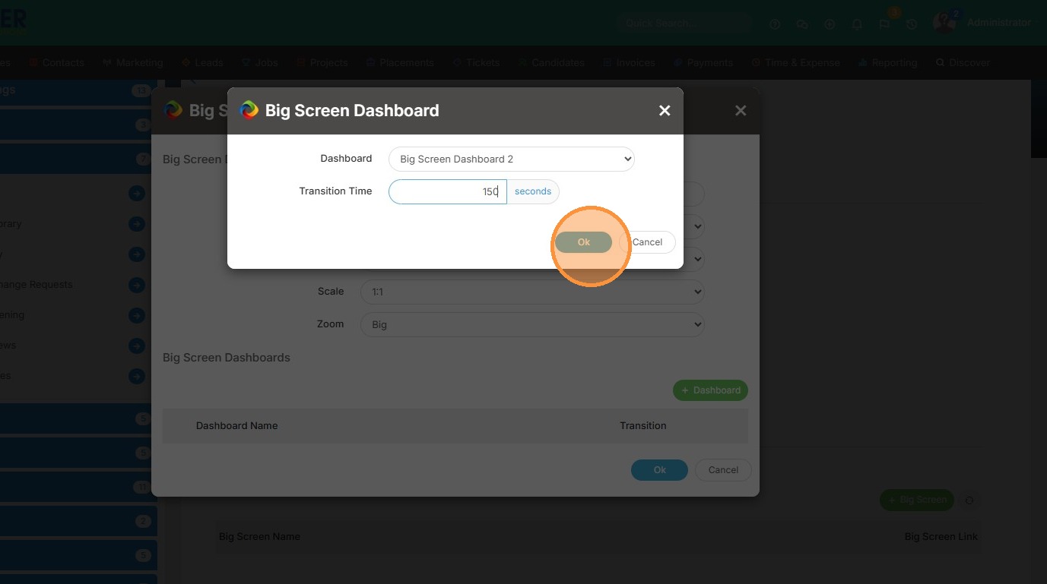The image size is (1047, 584).
Task: Open the Dashboard dropdown showing Big Screen Dashboard 2
Action: point(512,159)
